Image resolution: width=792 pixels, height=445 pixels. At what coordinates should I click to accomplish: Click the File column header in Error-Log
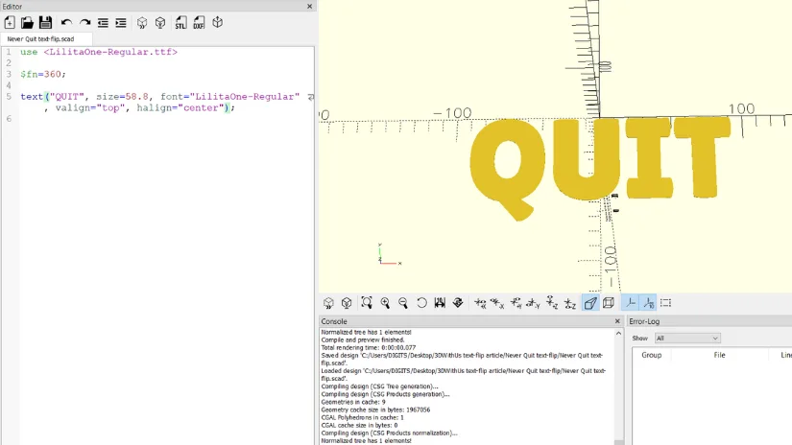tap(719, 355)
